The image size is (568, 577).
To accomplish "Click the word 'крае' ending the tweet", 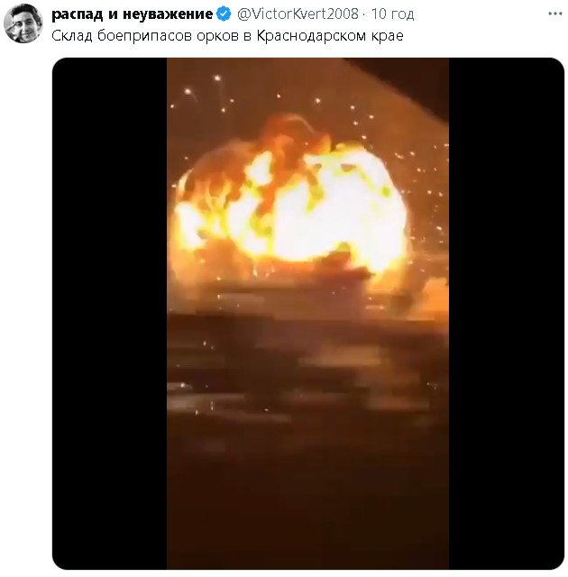I will 384,35.
